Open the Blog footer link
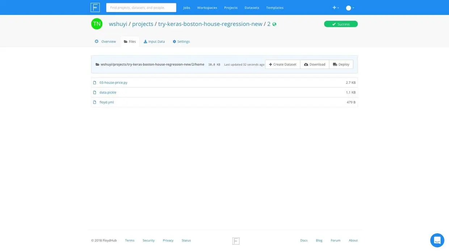 point(319,240)
